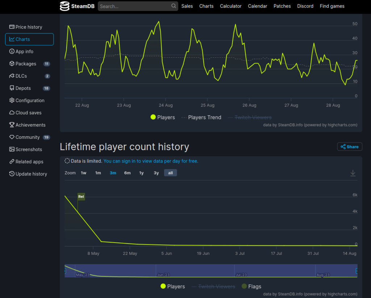Viewport: 371px width, 298px height.
Task: Click the Related apps link icon
Action: pyautogui.click(x=12, y=162)
